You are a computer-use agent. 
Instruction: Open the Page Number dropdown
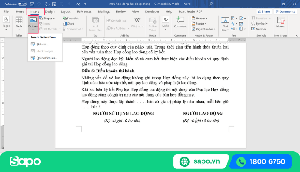[x=203, y=29]
